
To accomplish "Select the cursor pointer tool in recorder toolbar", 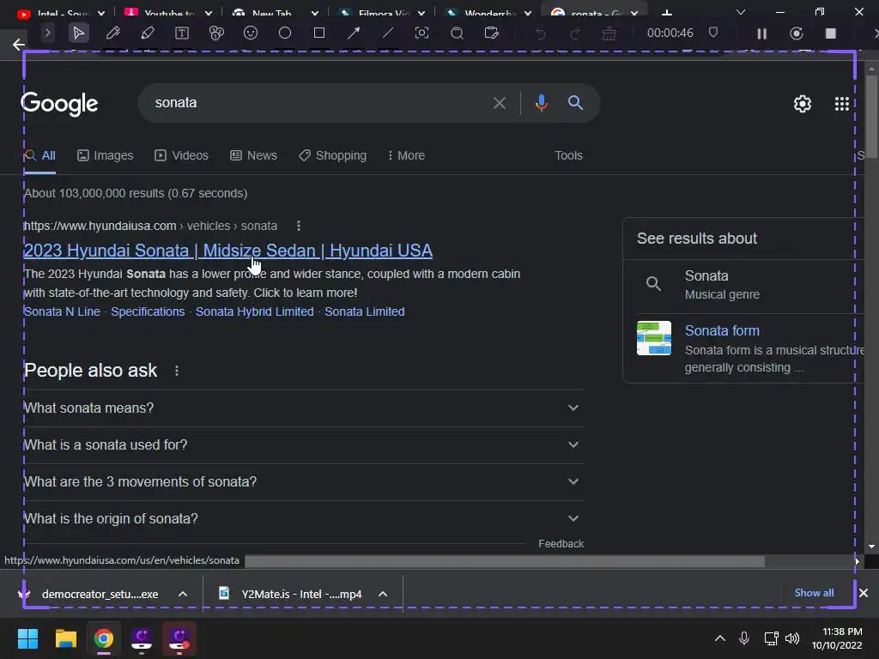I will click(78, 33).
